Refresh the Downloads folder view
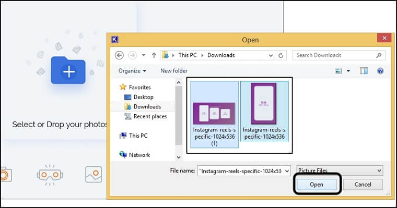The height and width of the screenshot is (208, 397). (281, 55)
